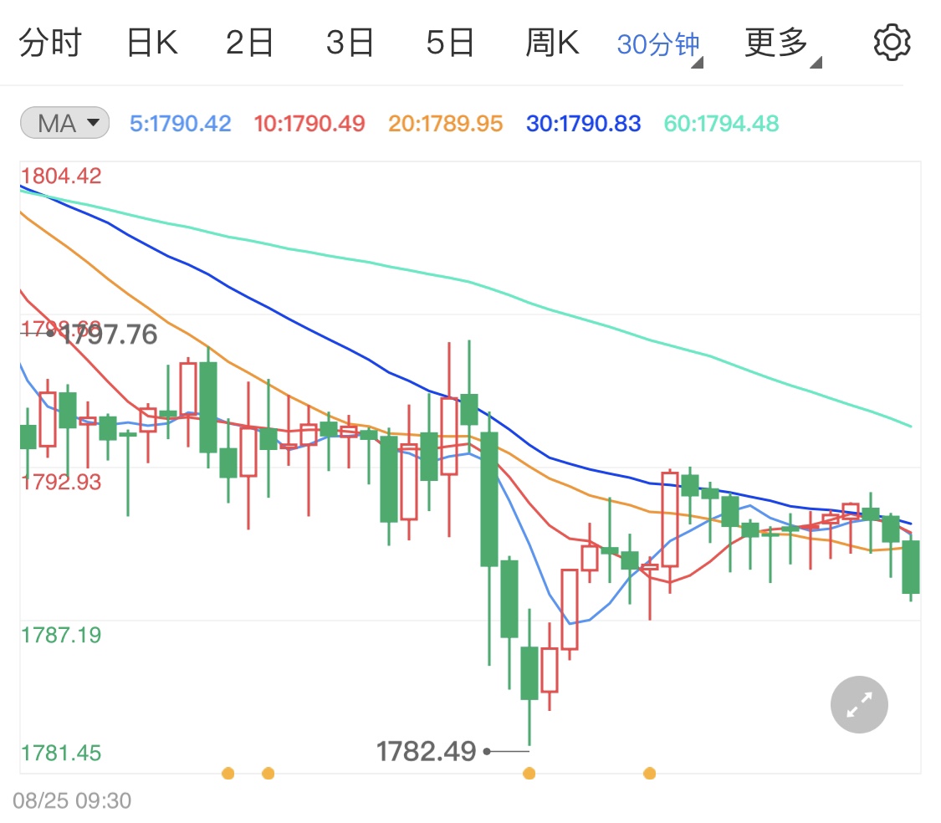Click the MA 30:1790.83 value
The image size is (941, 823).
[583, 124]
